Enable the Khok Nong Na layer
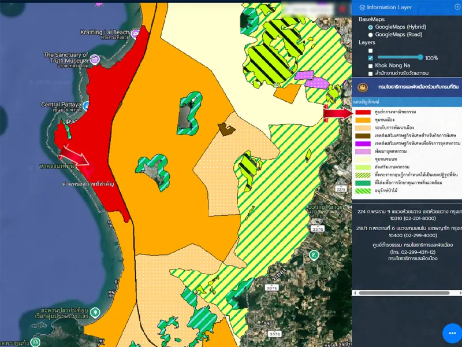Viewport: 462px width, 347px height. [371, 66]
